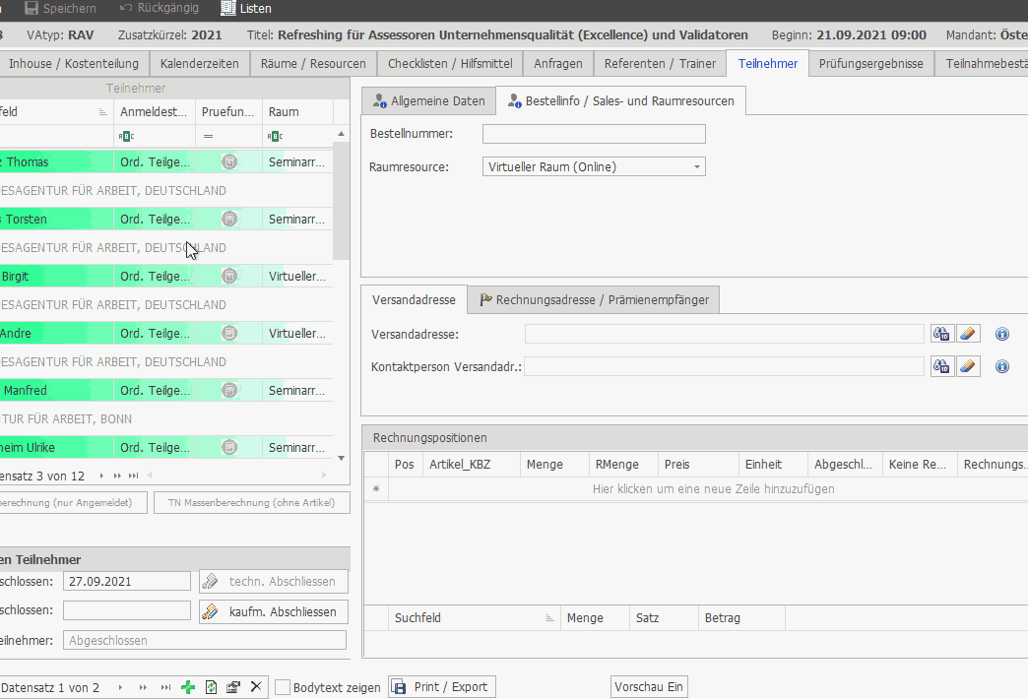The height and width of the screenshot is (699, 1028).
Task: Search Kontaktperson Versandadr. with binoculars icon
Action: click(x=941, y=366)
